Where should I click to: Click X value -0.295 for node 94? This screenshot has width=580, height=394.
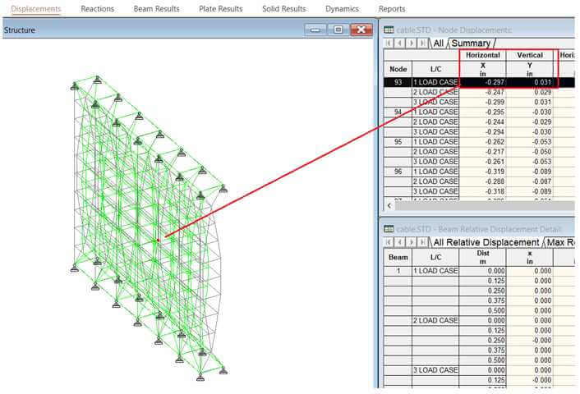(x=483, y=112)
